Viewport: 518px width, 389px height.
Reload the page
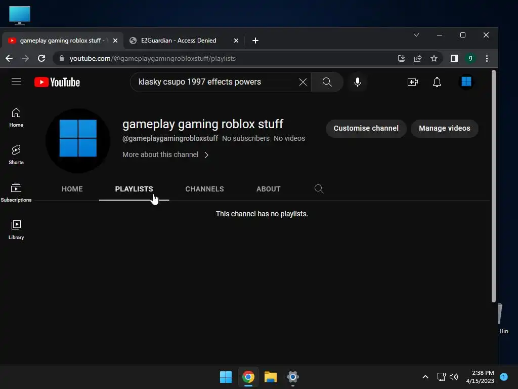41,58
